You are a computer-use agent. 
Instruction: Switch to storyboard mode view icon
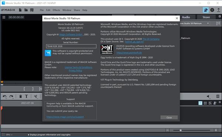pos(200,103)
